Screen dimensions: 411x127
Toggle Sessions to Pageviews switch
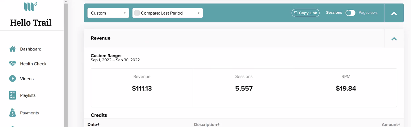pos(350,13)
